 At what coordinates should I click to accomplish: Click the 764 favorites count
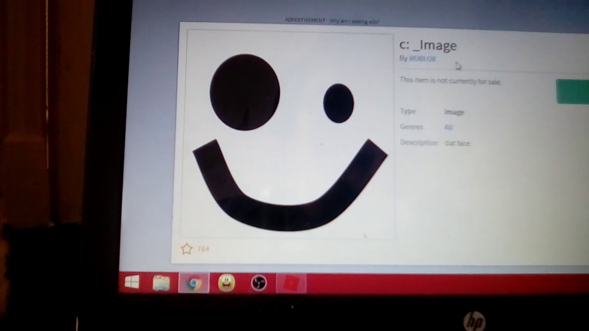(203, 249)
